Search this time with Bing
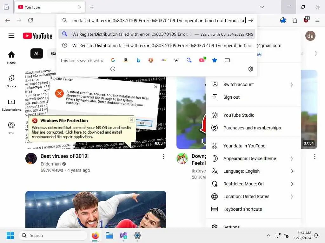The width and height of the screenshot is (325, 243). point(138,60)
